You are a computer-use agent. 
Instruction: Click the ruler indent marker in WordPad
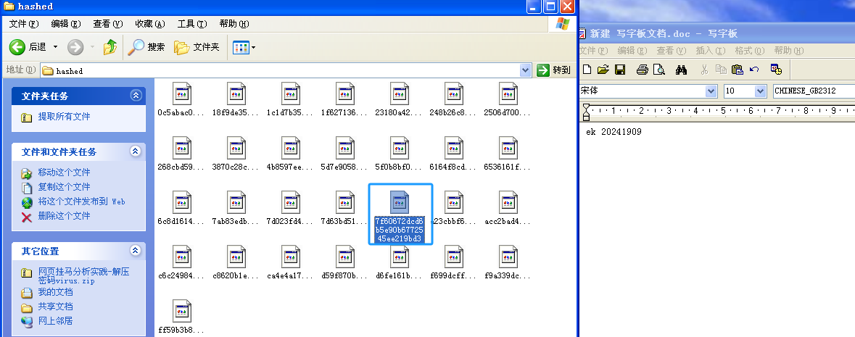click(x=586, y=112)
